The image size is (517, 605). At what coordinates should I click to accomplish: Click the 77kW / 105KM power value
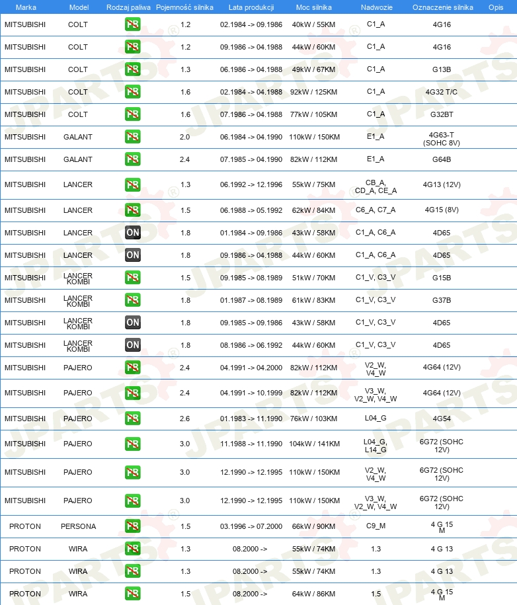click(x=313, y=114)
